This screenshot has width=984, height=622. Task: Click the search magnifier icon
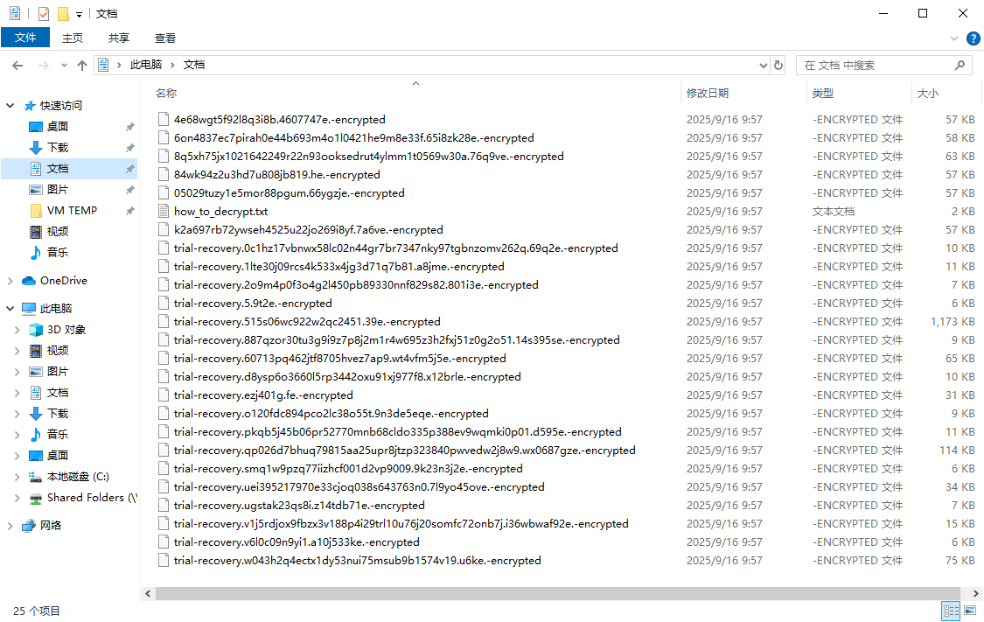[x=960, y=66]
